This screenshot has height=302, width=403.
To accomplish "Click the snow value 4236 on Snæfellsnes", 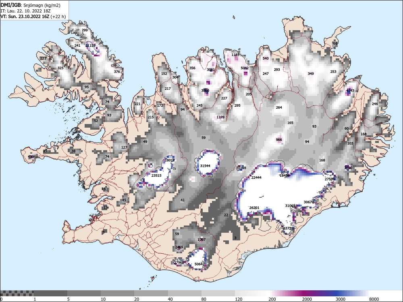I will 32,157.
